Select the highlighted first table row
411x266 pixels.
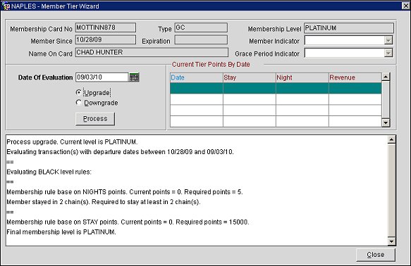[x=276, y=88]
